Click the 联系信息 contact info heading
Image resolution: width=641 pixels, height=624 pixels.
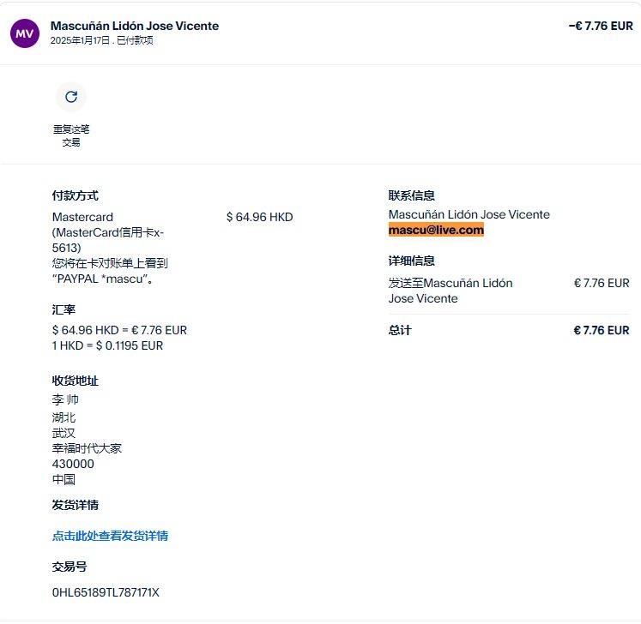tap(411, 195)
